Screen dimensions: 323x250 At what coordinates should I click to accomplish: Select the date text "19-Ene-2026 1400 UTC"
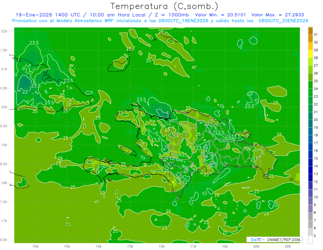click(47, 15)
